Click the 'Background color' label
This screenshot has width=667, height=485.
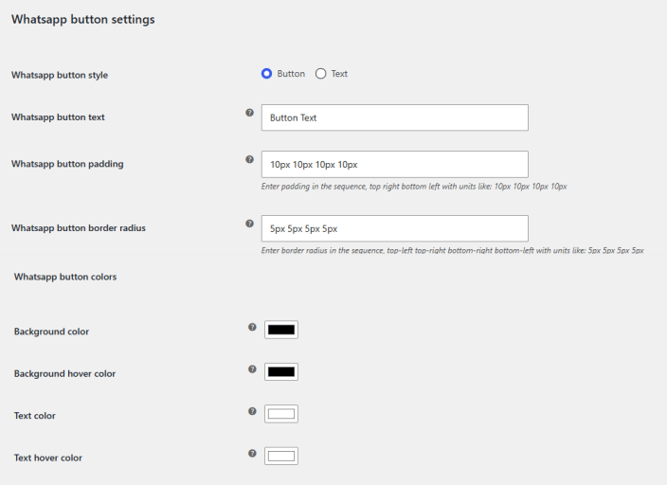(51, 332)
